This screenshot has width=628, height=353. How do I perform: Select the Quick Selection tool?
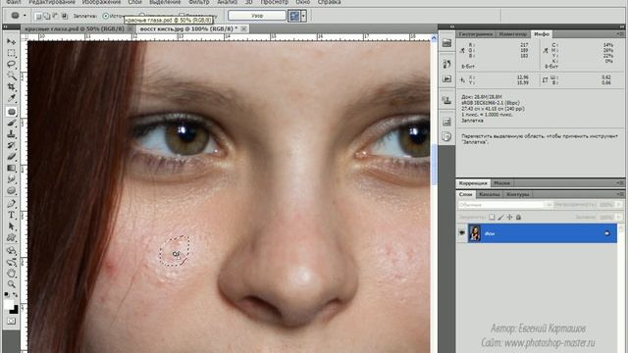point(11,76)
